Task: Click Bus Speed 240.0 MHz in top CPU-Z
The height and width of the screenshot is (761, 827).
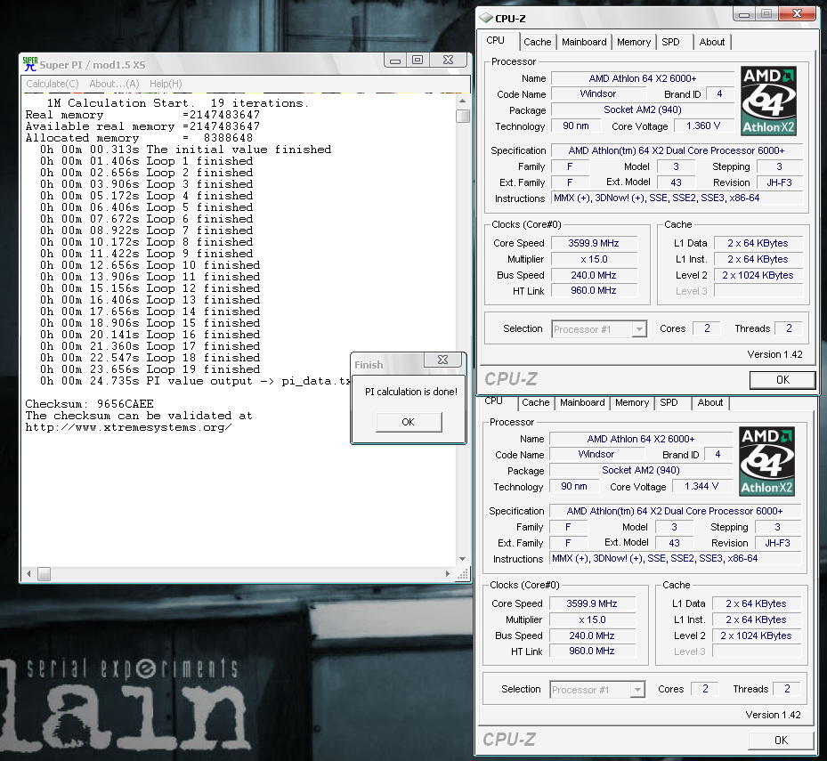Action: point(594,275)
